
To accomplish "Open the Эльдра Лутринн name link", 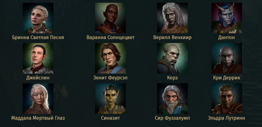I will [226, 118].
